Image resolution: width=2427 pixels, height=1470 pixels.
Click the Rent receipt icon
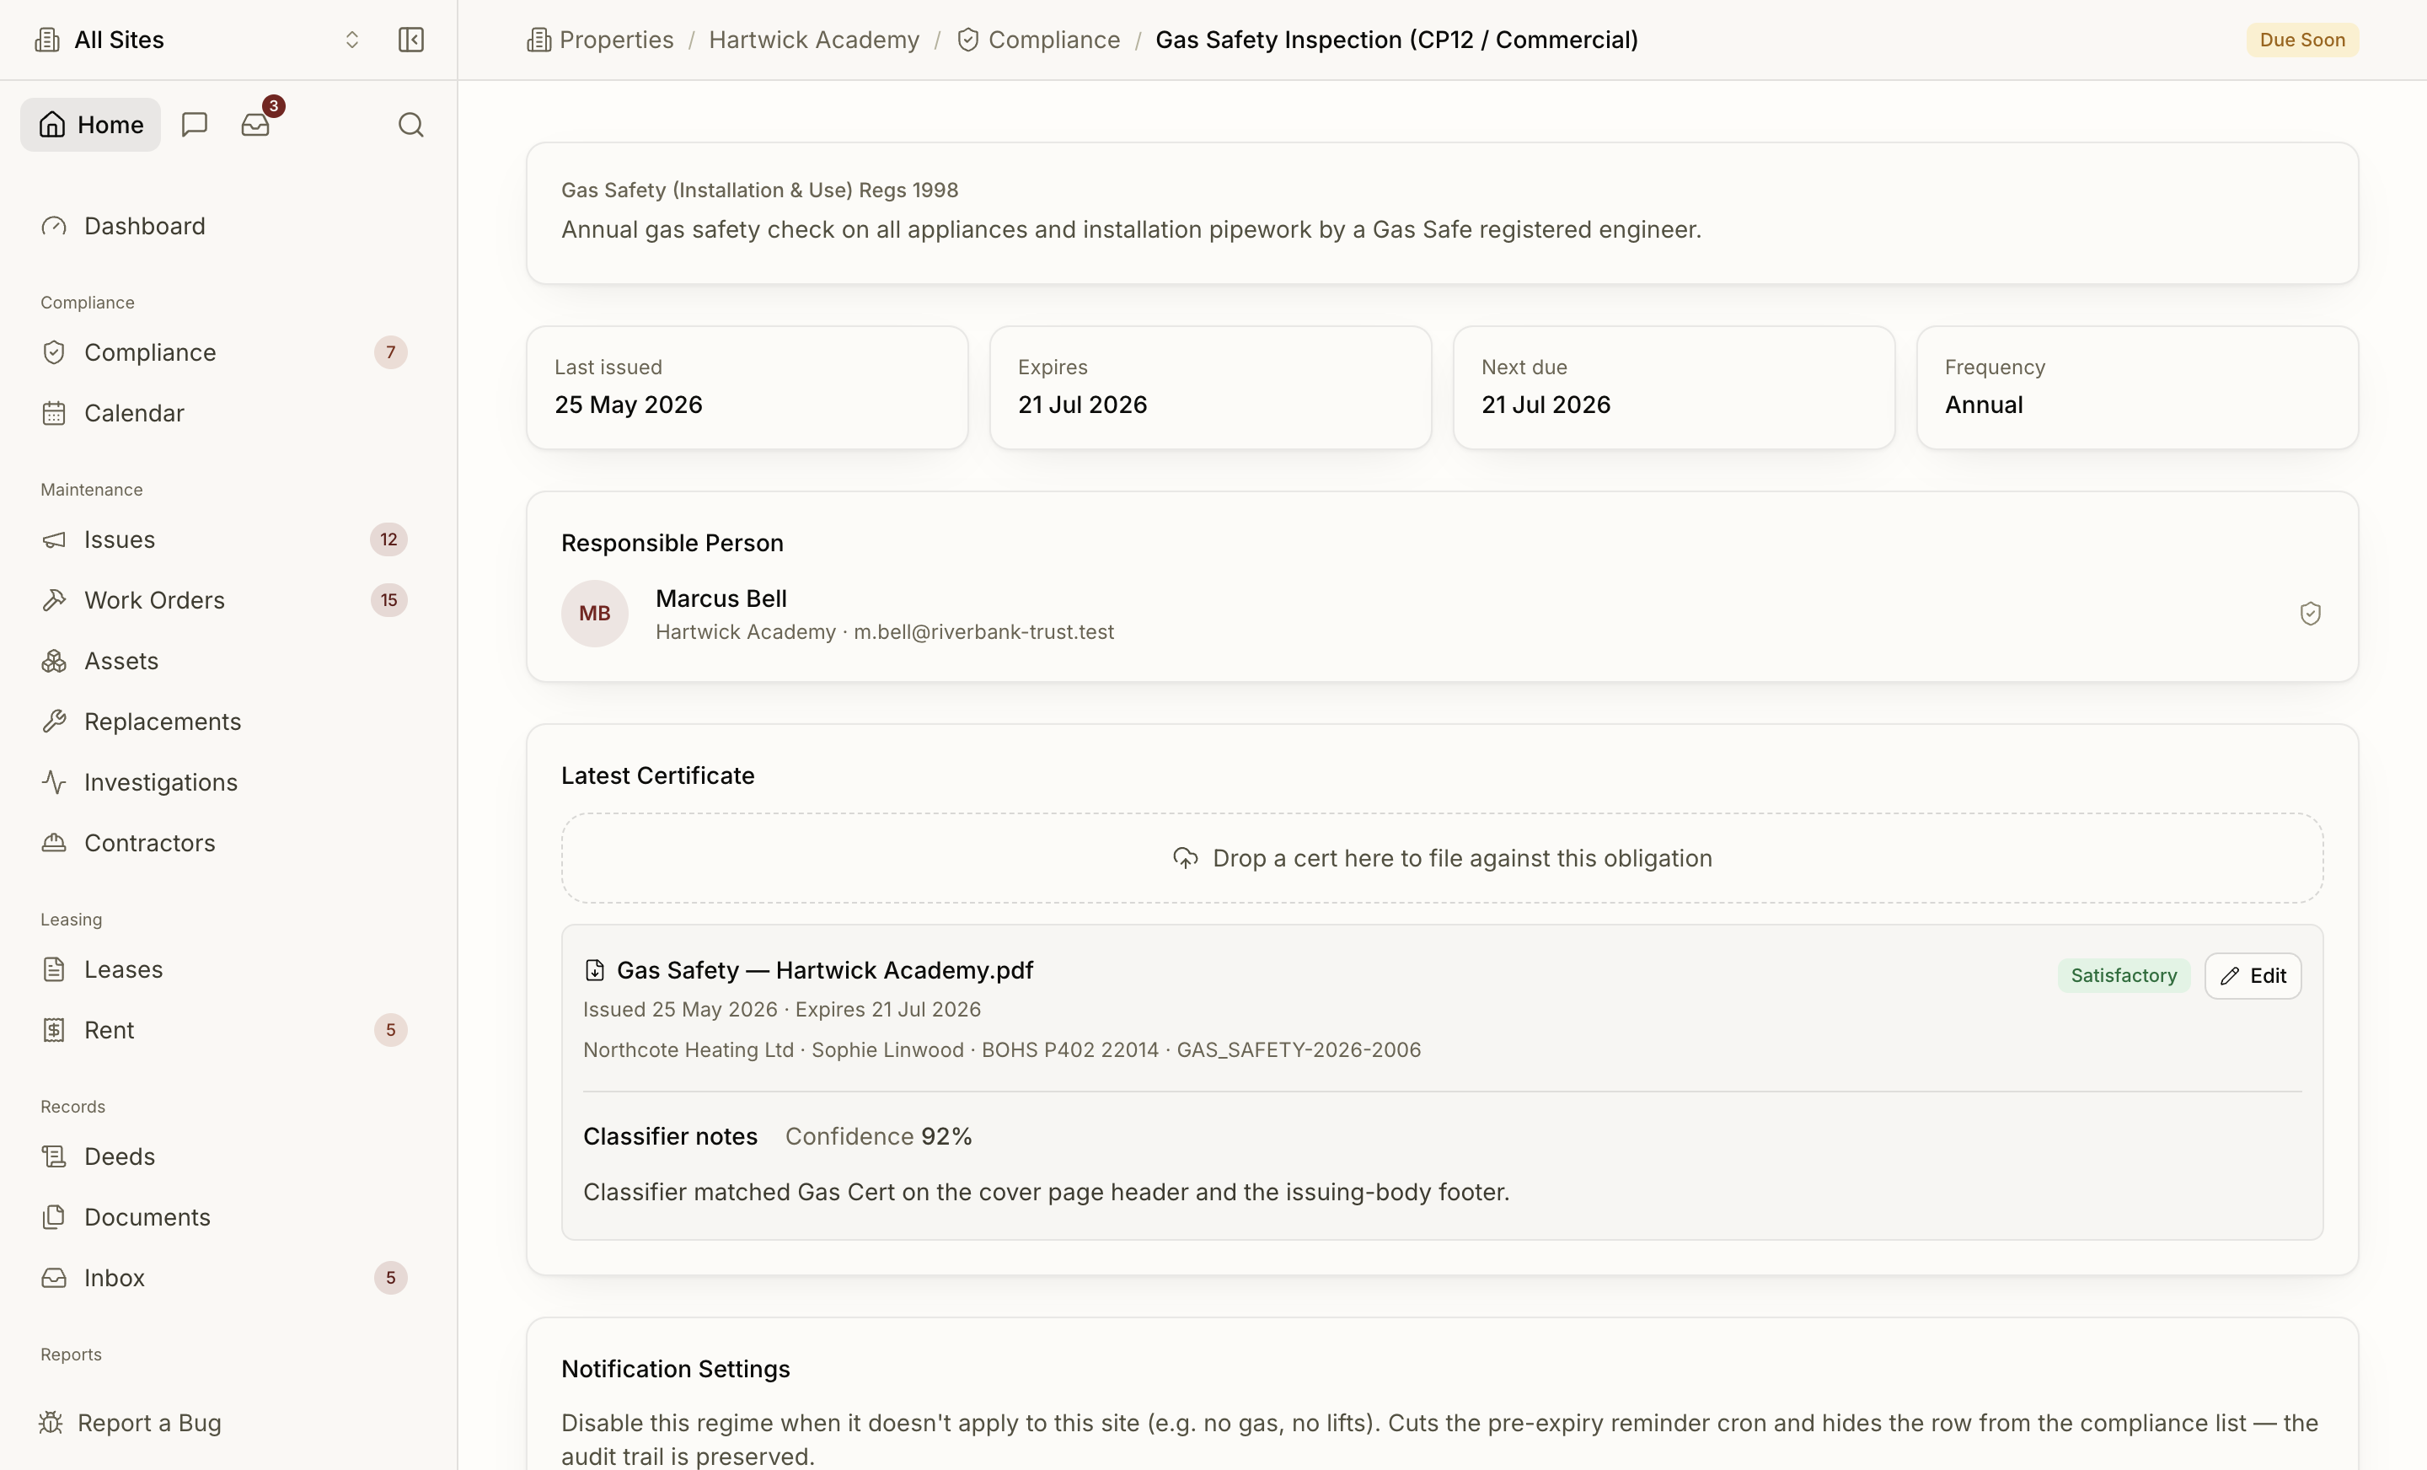coord(54,1030)
